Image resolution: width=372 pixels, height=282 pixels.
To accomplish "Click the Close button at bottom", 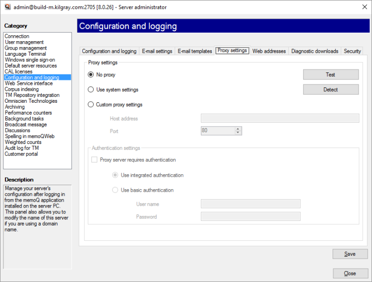I will point(350,274).
